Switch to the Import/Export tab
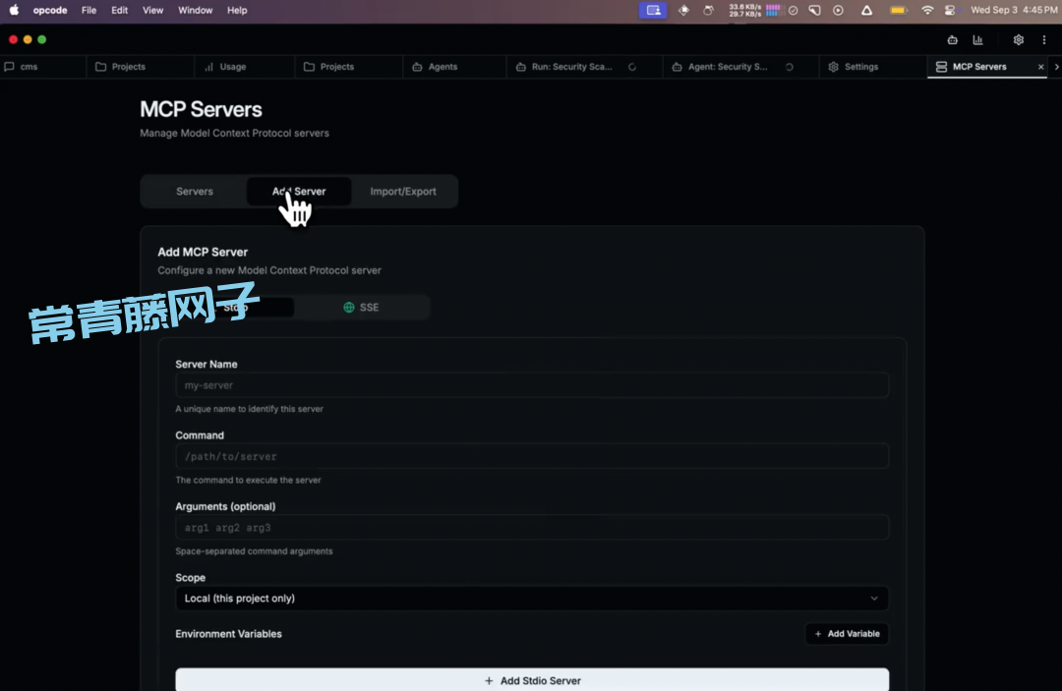This screenshot has height=691, width=1062. (x=403, y=192)
